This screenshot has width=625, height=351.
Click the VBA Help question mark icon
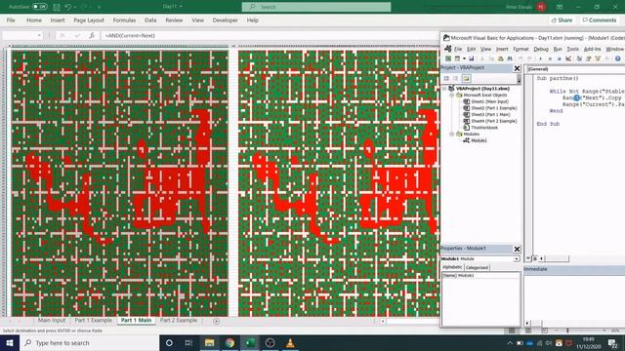(617, 58)
